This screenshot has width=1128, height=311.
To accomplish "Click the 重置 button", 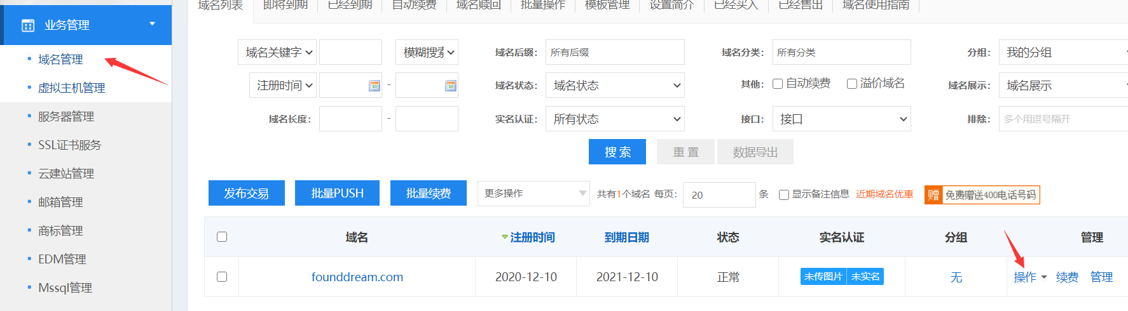I will coord(685,152).
